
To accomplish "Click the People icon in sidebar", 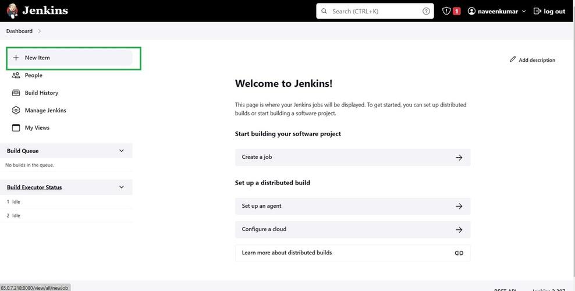I will [x=16, y=75].
